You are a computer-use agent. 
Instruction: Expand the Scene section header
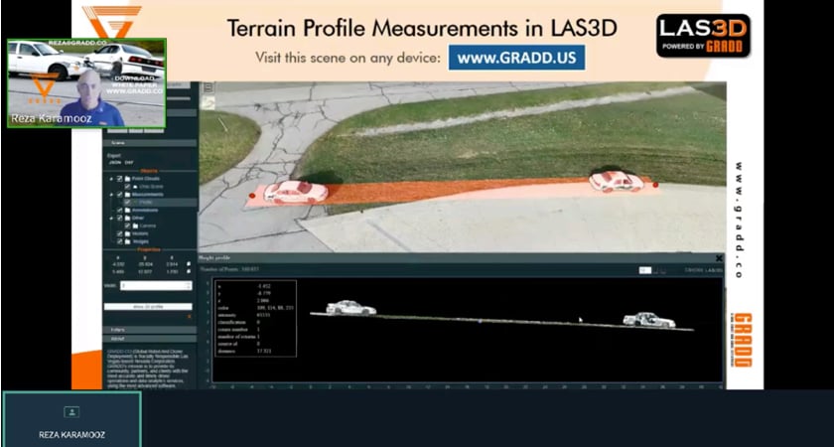tap(150, 143)
